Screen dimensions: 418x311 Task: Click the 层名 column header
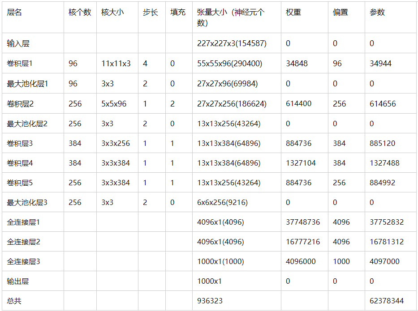[14, 12]
